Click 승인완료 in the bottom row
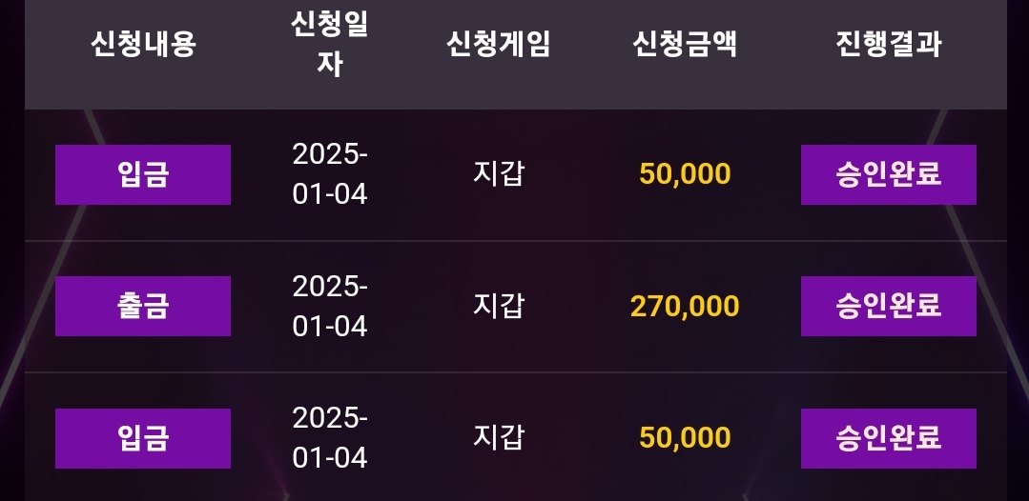Screen dimensions: 1029x501 (888, 438)
